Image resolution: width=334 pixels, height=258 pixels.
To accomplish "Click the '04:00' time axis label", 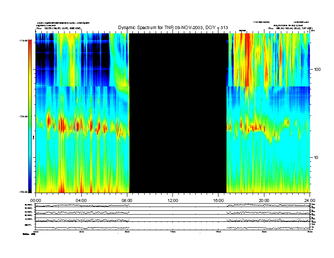I will (x=81, y=201).
